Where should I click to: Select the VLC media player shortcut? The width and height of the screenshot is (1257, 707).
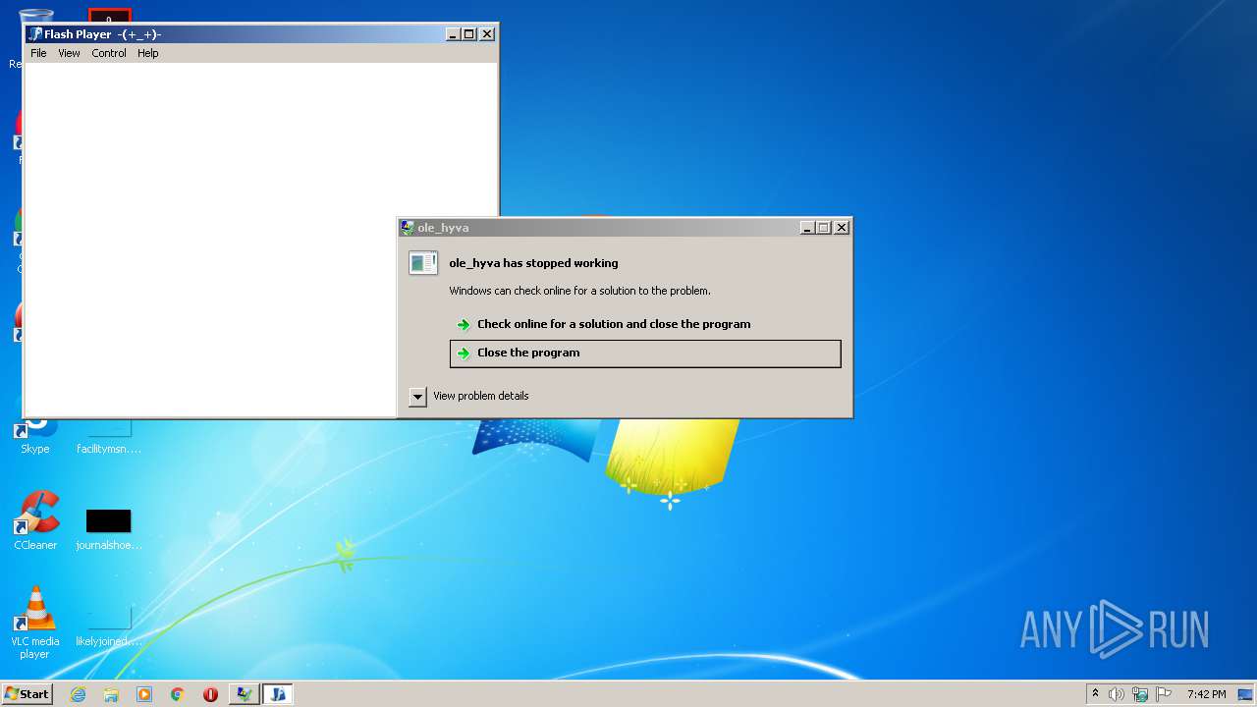pyautogui.click(x=35, y=623)
